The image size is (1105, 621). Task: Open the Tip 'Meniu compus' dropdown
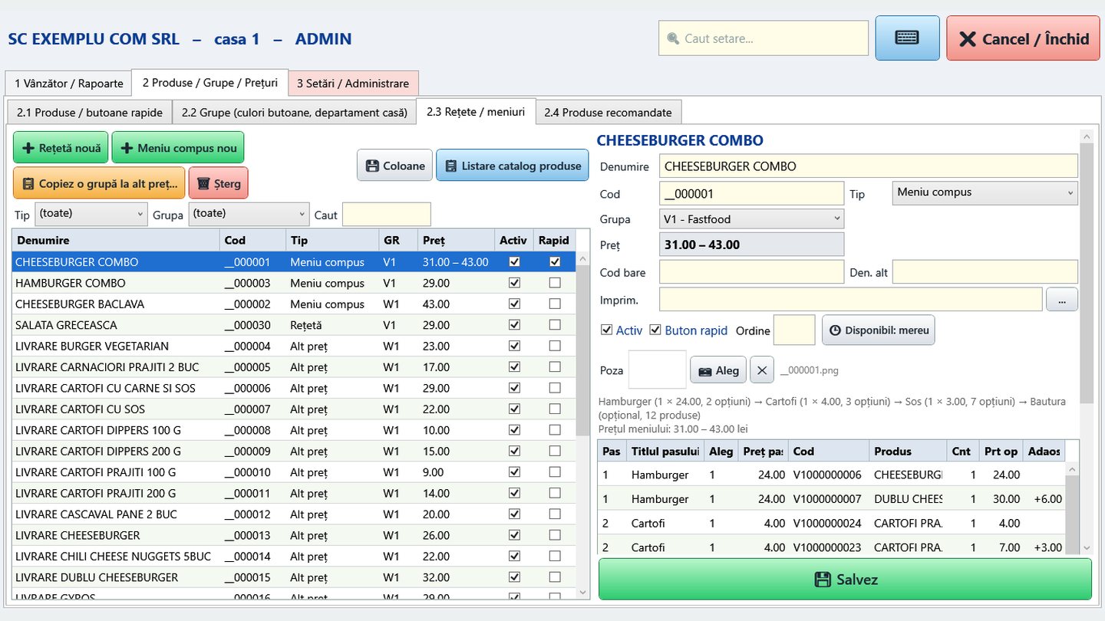[985, 192]
